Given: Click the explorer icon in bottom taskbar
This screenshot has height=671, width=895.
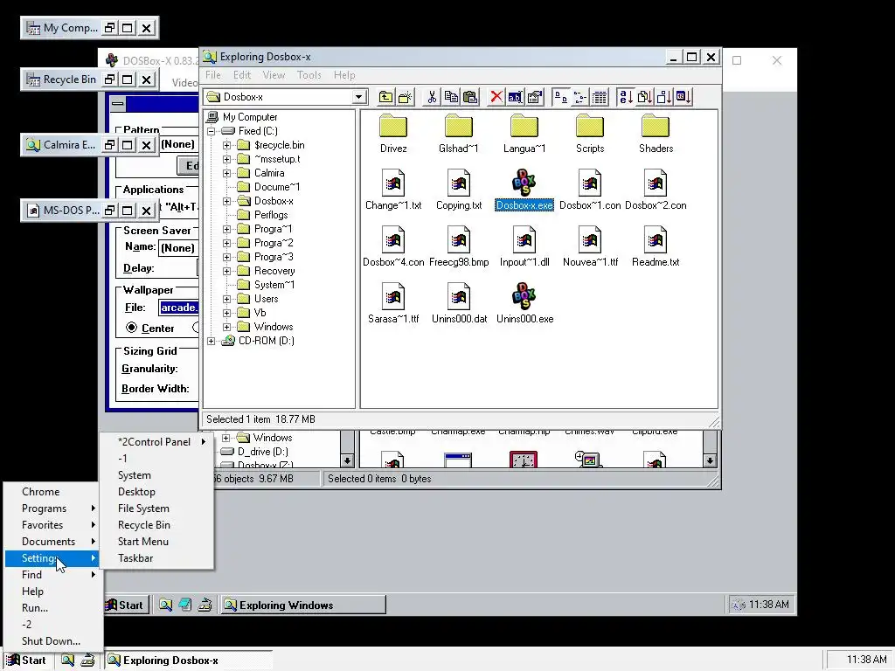Looking at the screenshot, I should point(67,661).
